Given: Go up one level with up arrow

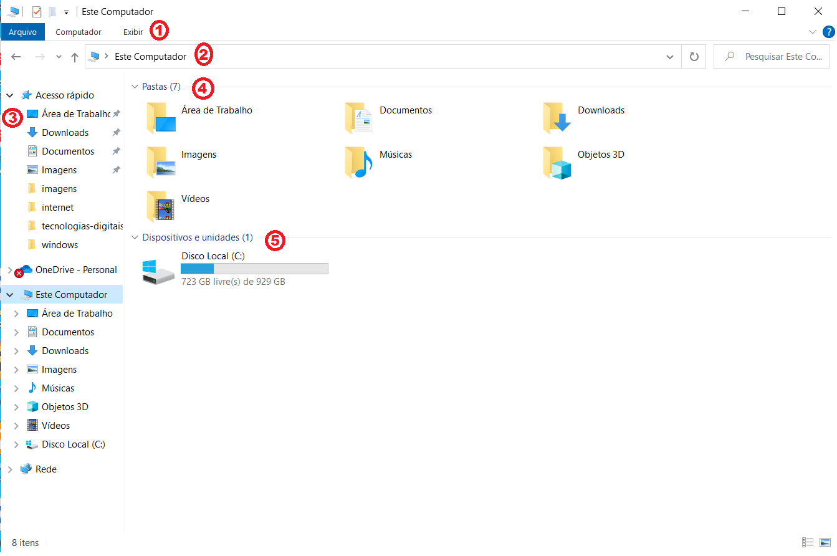Looking at the screenshot, I should 75,57.
